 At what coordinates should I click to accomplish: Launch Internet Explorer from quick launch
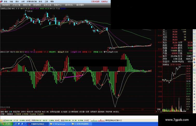[x=16, y=124]
